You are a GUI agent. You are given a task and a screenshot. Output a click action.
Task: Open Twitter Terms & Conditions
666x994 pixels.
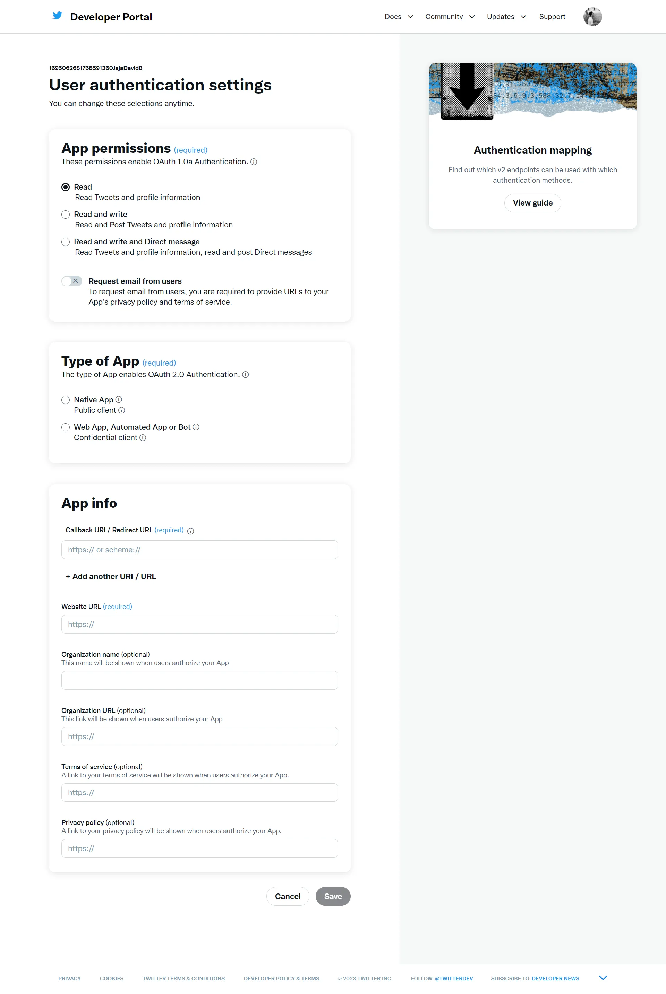coord(183,979)
